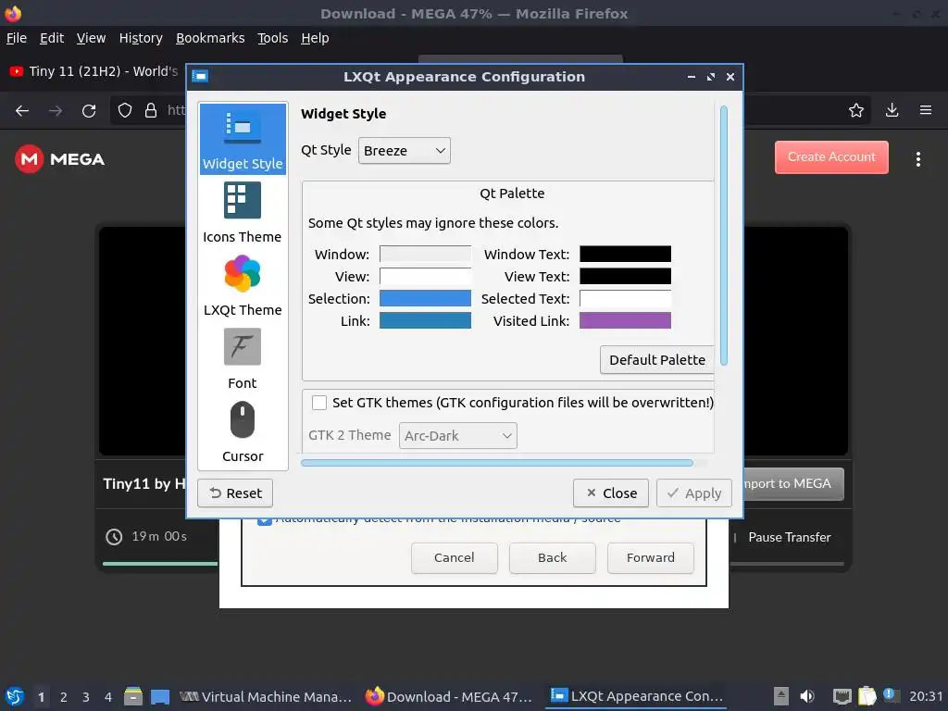Click Create Account on MEGA page
The width and height of the screenshot is (948, 711).
[831, 157]
